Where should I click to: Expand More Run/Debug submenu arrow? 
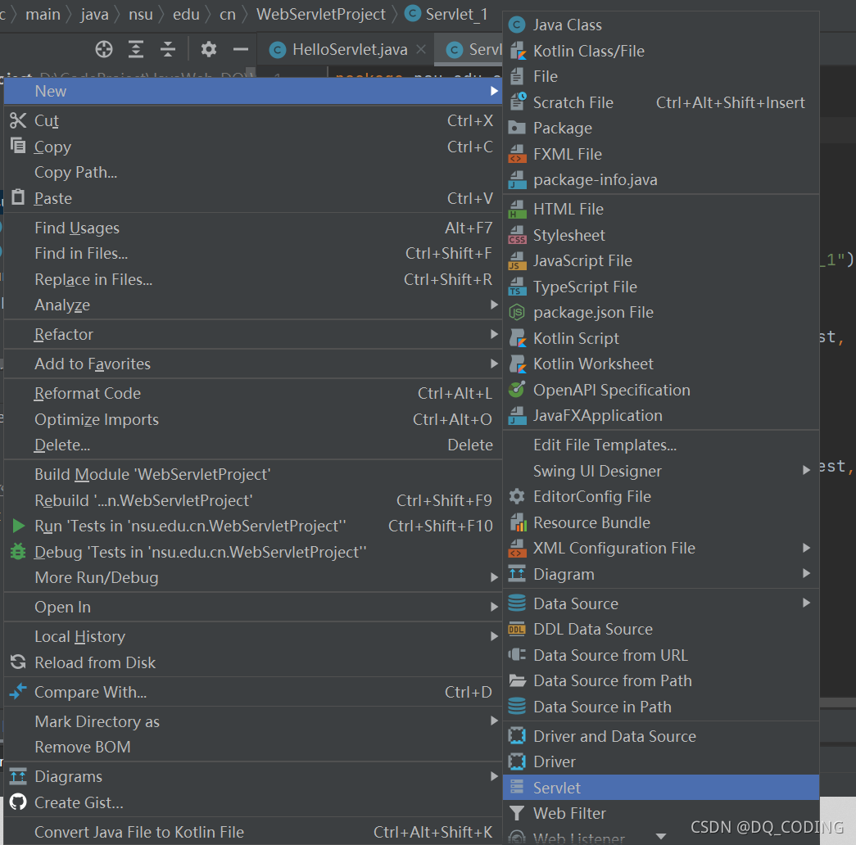point(494,577)
